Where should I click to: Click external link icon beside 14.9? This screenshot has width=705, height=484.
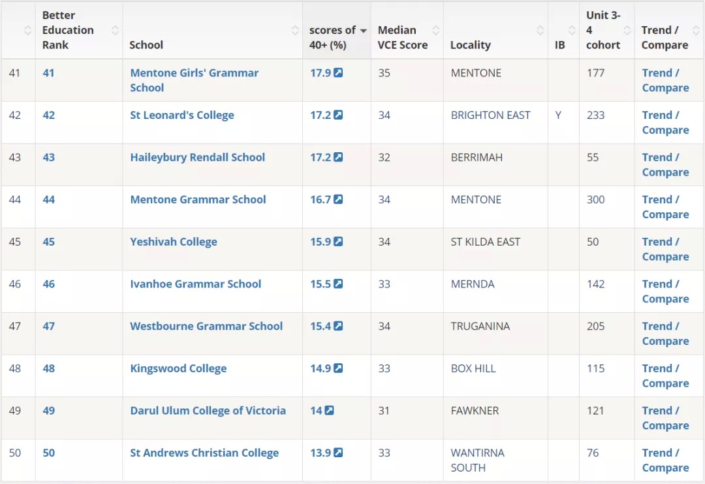338,368
